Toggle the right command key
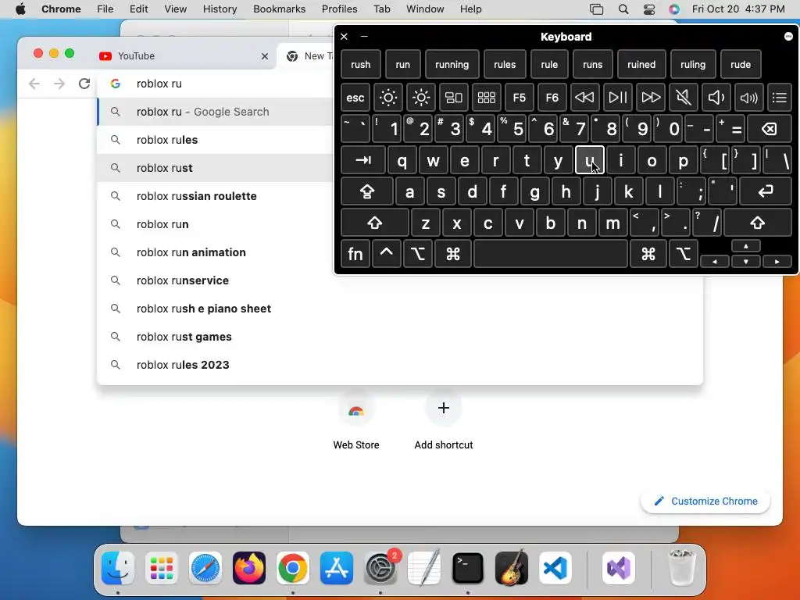Viewport: 800px width, 600px height. (x=648, y=254)
